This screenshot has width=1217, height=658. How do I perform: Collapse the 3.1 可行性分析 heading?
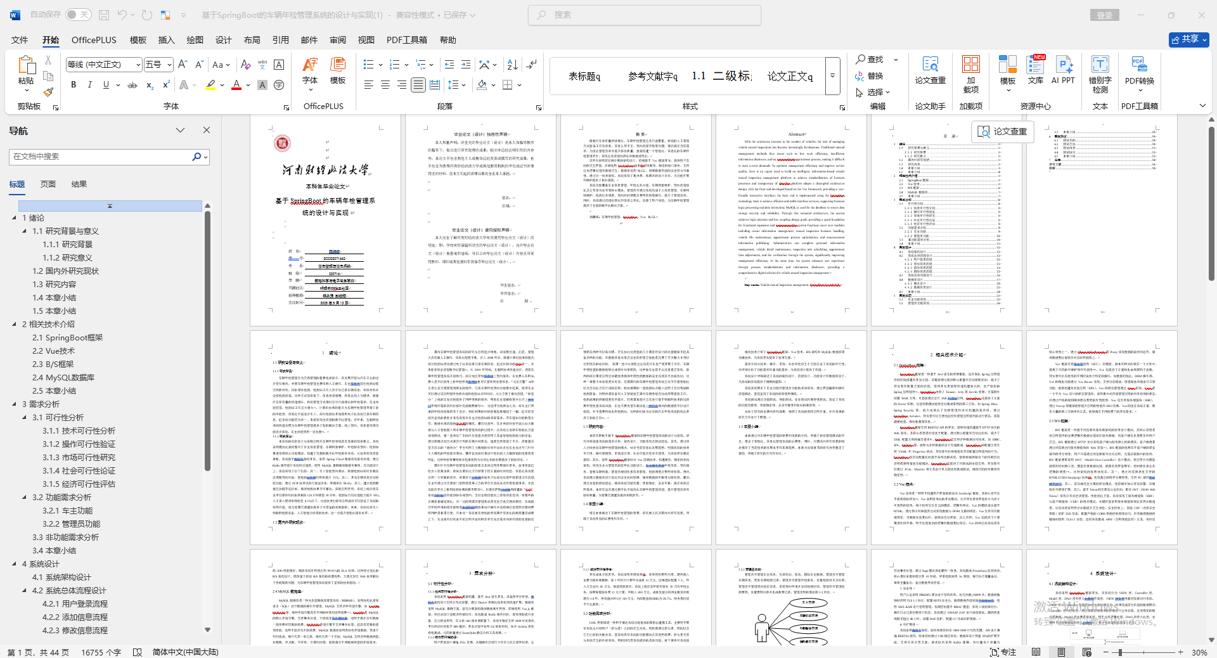tap(25, 417)
